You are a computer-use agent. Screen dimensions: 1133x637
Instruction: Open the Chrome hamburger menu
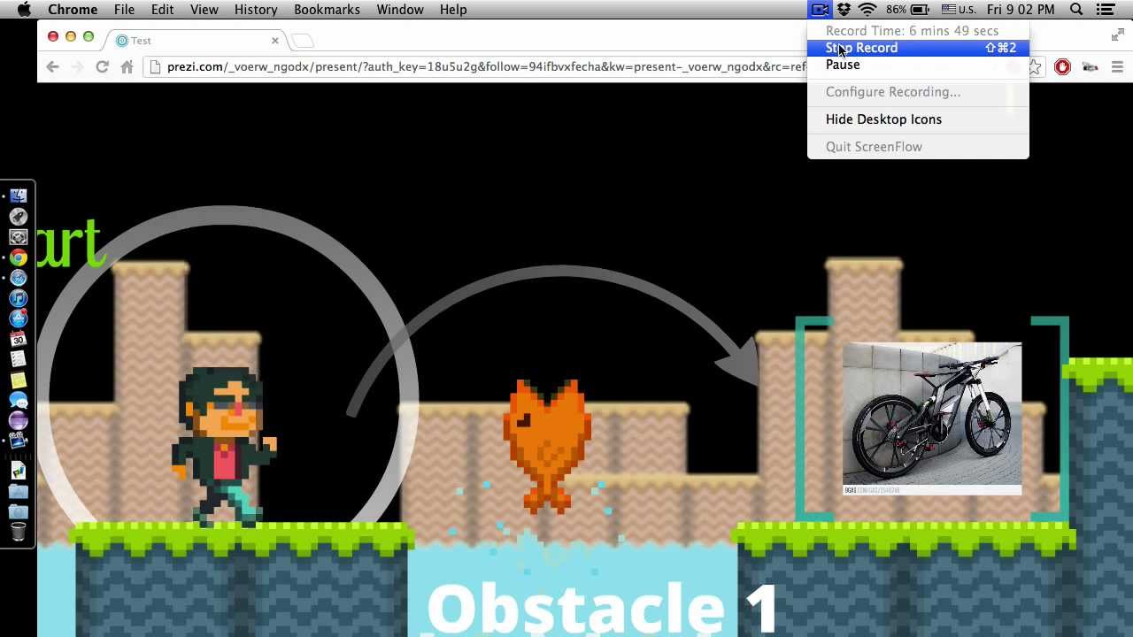click(x=1117, y=67)
